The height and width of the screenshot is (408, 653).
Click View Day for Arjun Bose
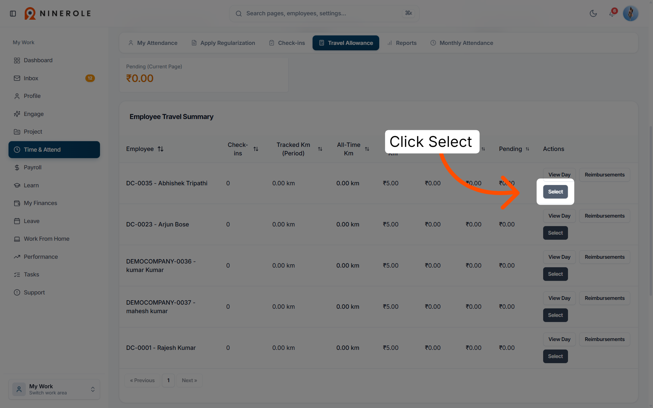point(559,216)
